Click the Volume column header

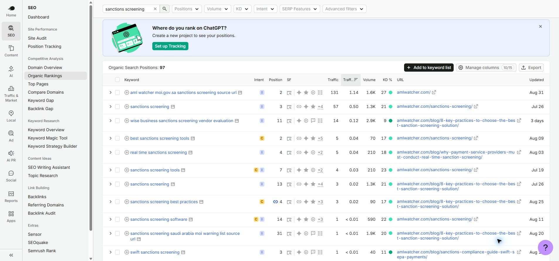369,80
